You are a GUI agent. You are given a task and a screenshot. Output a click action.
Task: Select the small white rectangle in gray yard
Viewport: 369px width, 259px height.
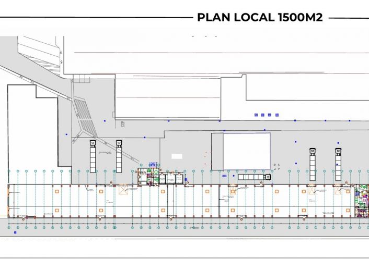coord(177,156)
